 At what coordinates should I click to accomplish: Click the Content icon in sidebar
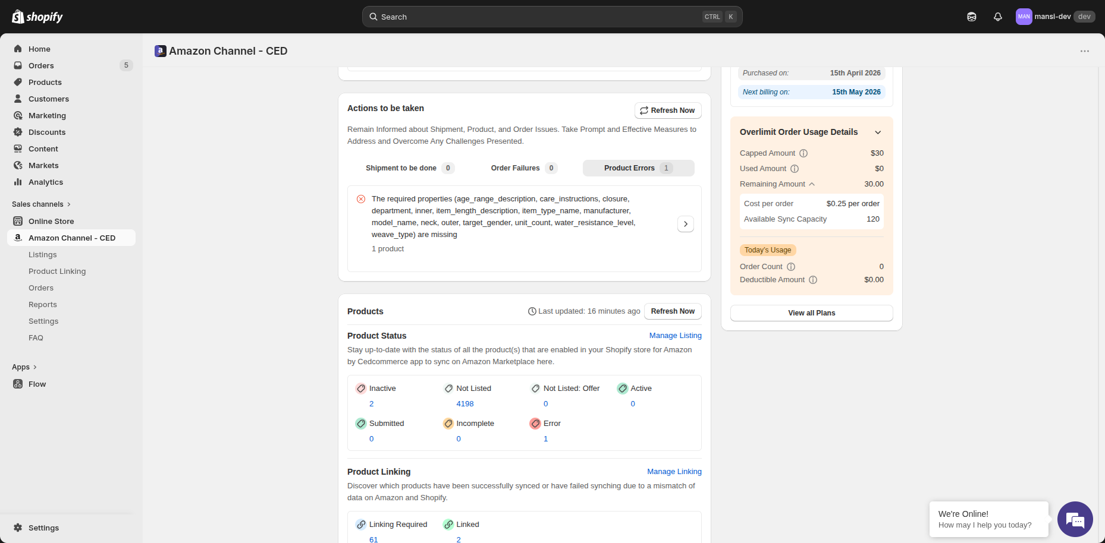(18, 149)
